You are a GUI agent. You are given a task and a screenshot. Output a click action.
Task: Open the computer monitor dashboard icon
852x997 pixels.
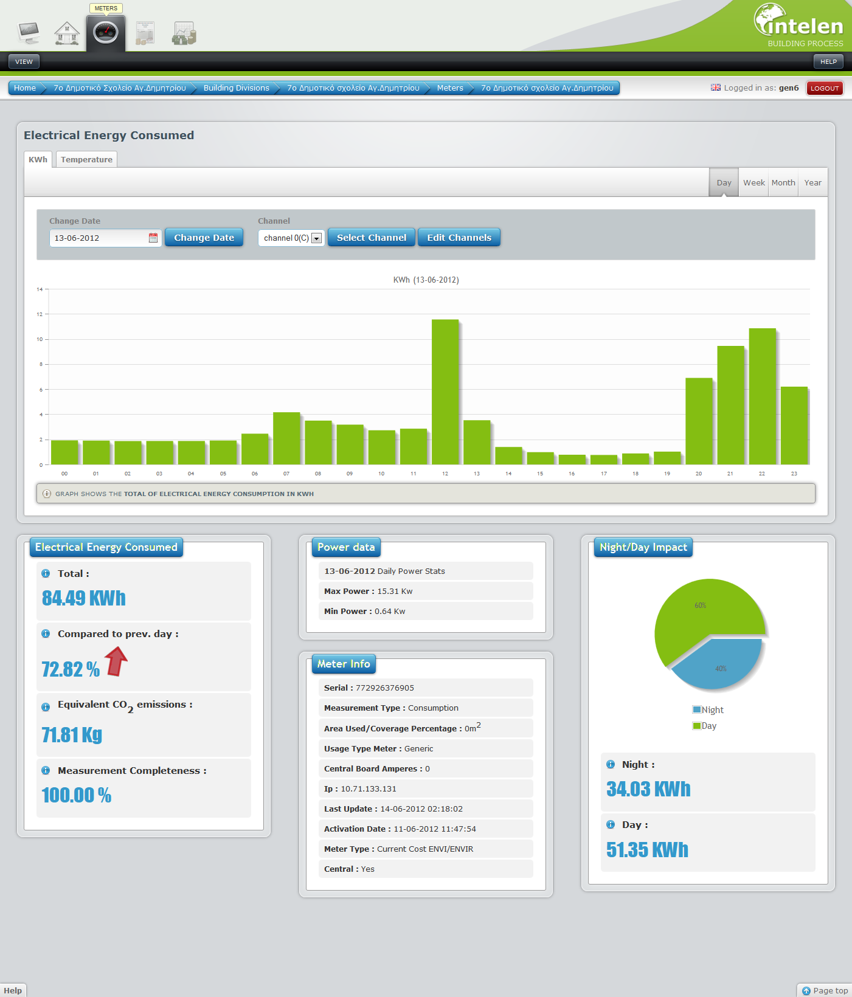pyautogui.click(x=29, y=32)
